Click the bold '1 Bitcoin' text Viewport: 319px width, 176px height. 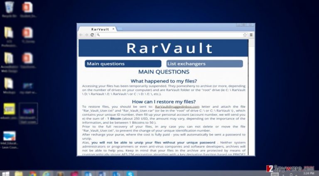click(114, 119)
